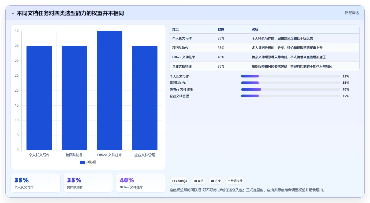Click the description starting 多人共同推进时

point(287,48)
